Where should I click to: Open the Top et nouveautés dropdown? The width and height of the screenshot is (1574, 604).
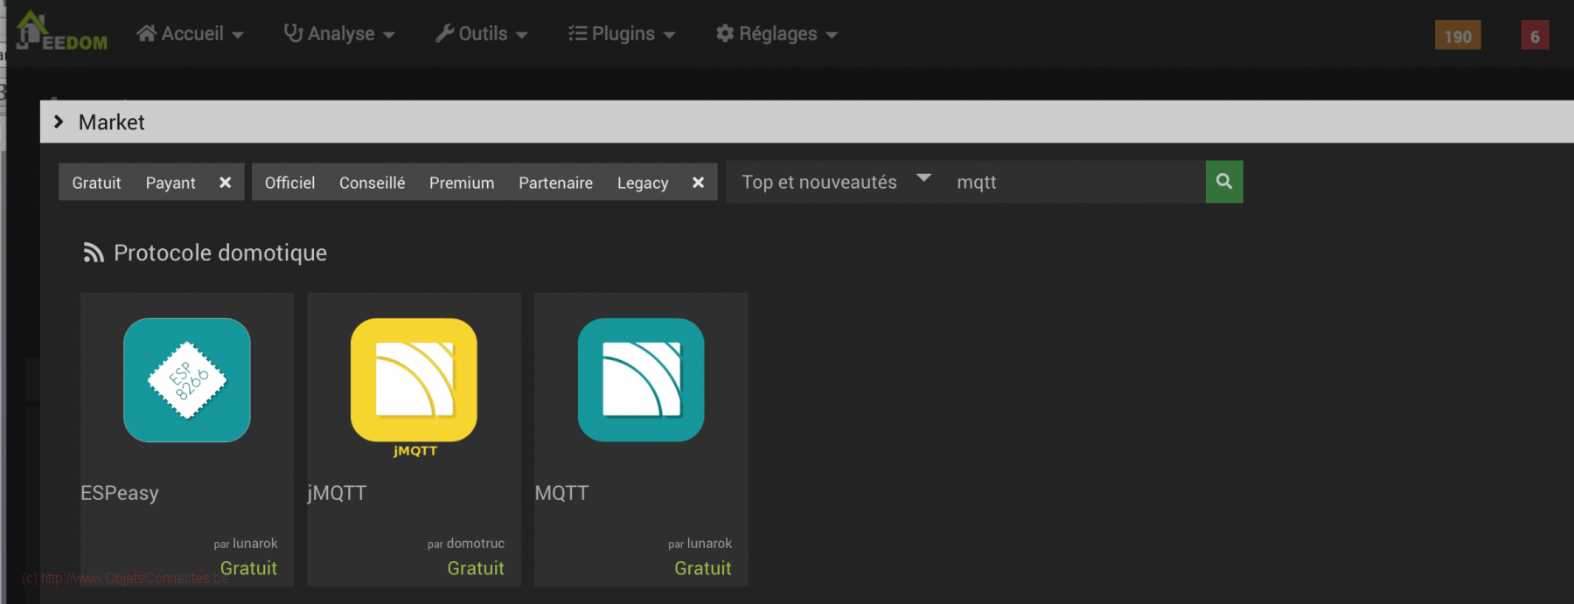pos(837,182)
